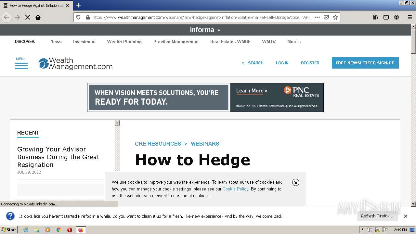Go forward to next page
416x234 pixels.
pos(17,17)
